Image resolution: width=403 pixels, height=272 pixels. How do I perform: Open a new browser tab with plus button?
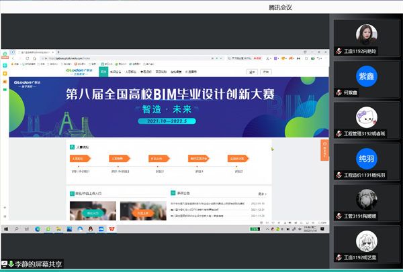(x=58, y=52)
